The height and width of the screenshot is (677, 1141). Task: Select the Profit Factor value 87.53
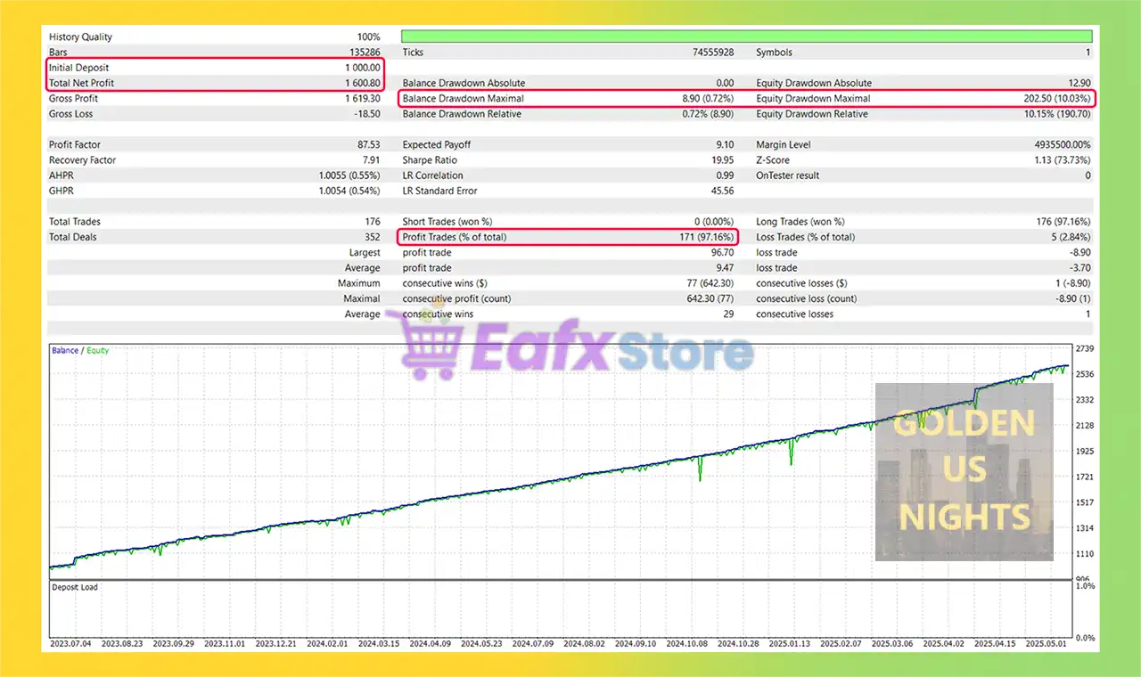(369, 144)
